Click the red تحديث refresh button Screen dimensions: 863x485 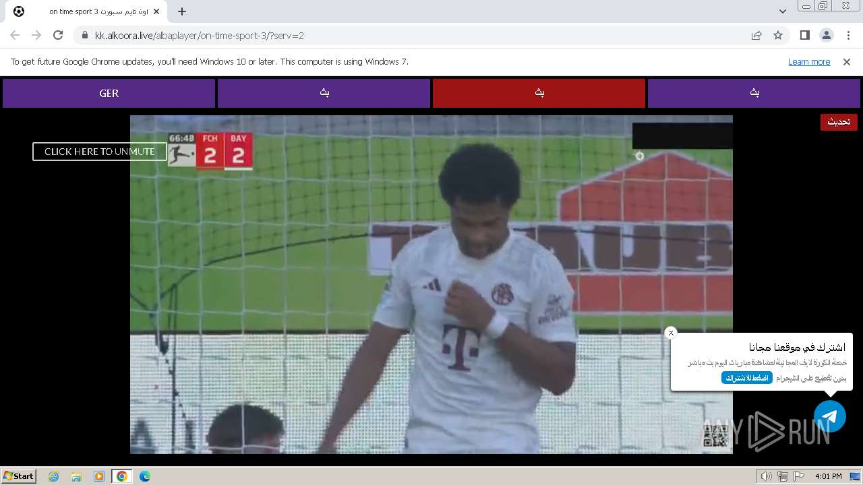point(839,122)
